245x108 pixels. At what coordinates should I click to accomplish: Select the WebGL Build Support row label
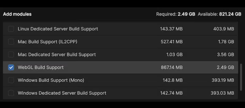tap(41, 67)
